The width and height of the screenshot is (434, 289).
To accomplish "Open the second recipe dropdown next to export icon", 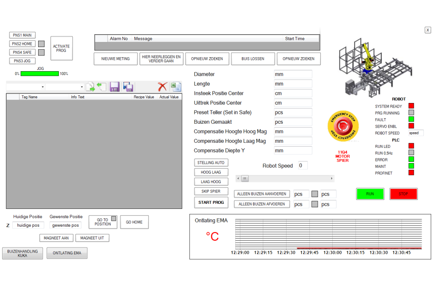I will 65,87.
